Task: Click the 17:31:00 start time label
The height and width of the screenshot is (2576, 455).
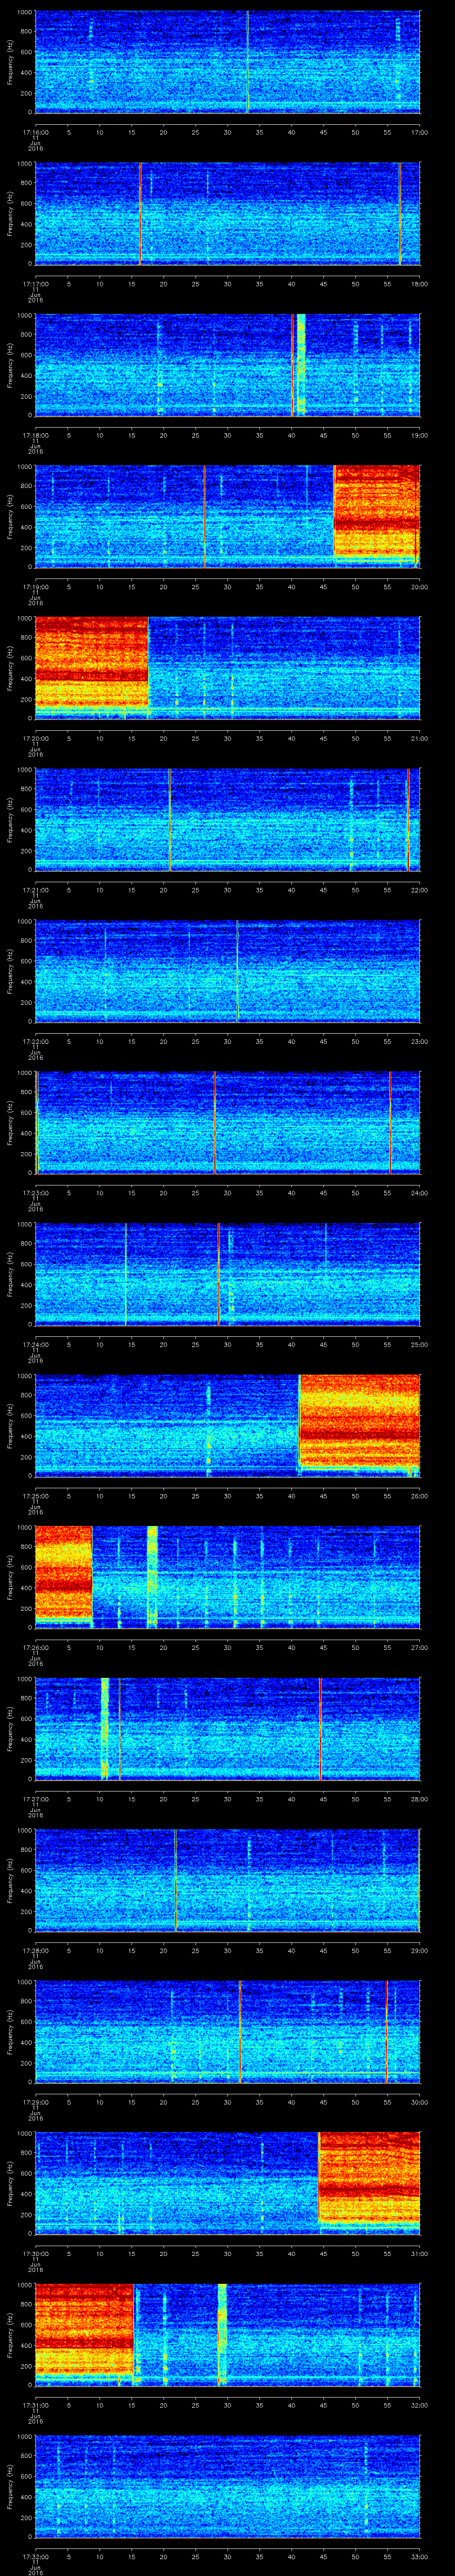Action: pyautogui.click(x=35, y=2404)
